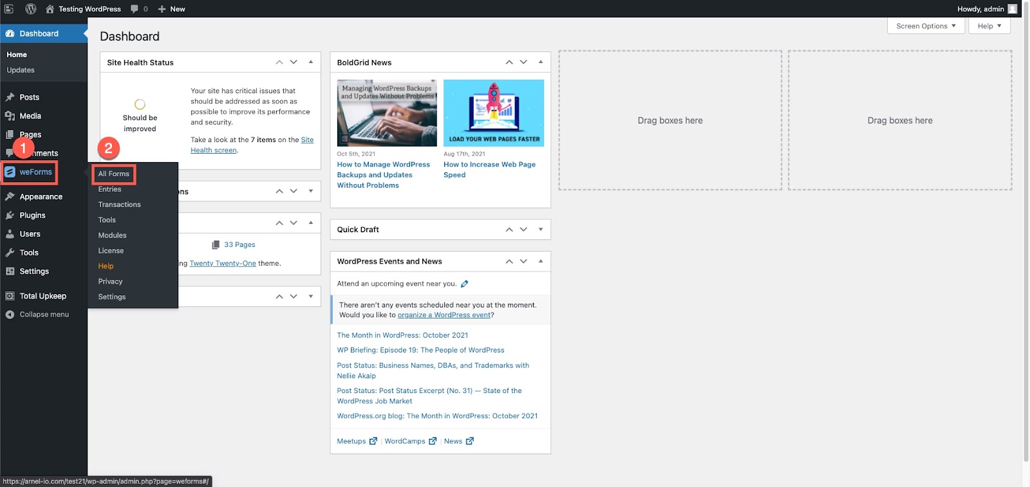Viewport: 1030px width, 487px height.
Task: Click the WordPress logo in admin bar
Action: [x=30, y=9]
